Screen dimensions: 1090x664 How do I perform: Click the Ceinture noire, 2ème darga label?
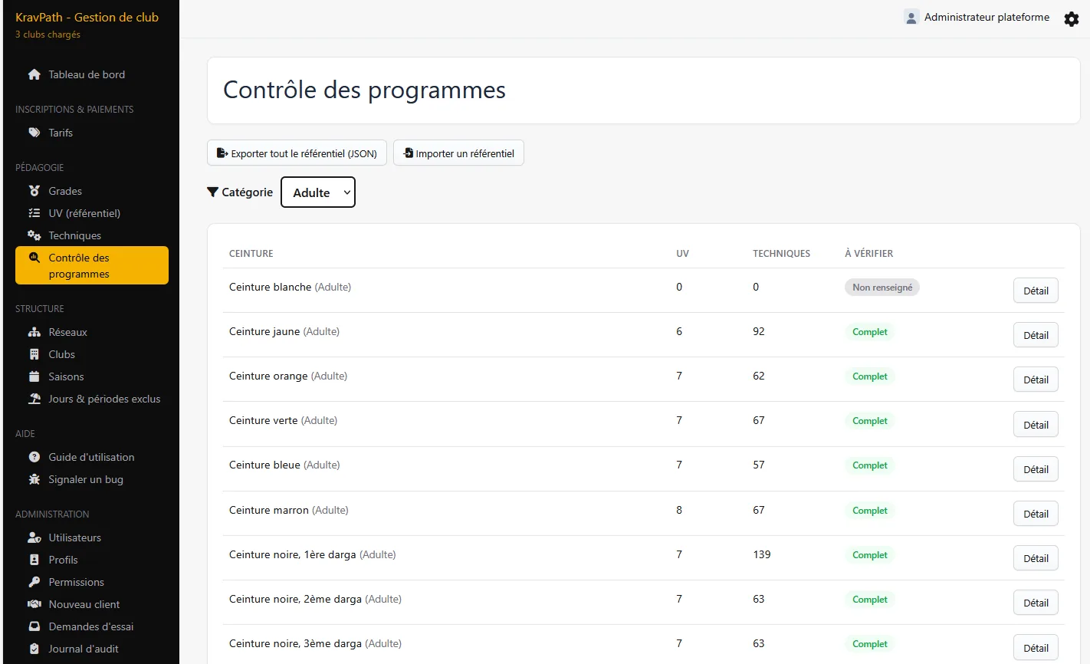(315, 599)
